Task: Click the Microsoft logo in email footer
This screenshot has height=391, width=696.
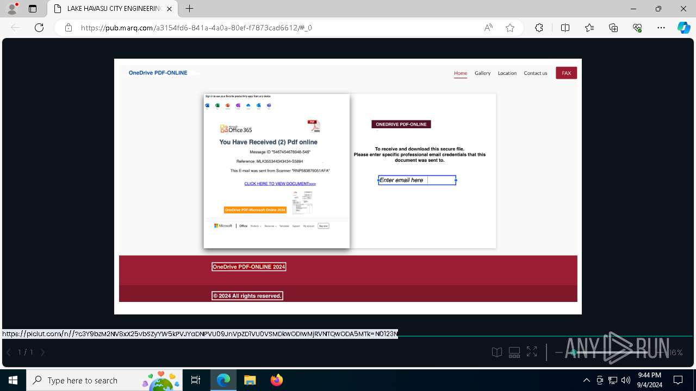Action: [223, 226]
